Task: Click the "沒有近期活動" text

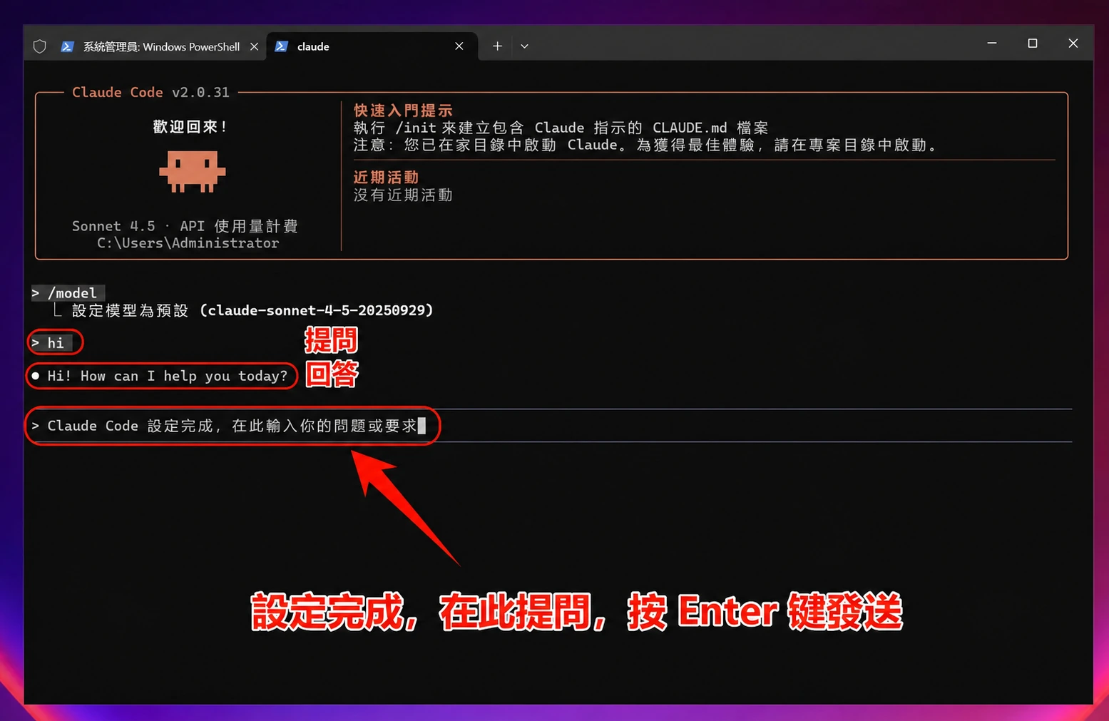Action: (403, 195)
